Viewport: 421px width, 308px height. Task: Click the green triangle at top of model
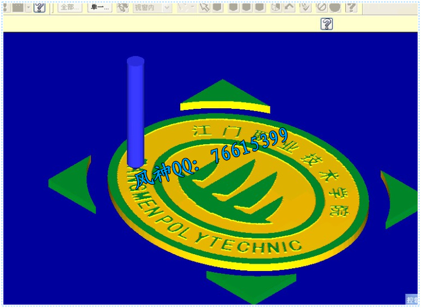tap(223, 91)
